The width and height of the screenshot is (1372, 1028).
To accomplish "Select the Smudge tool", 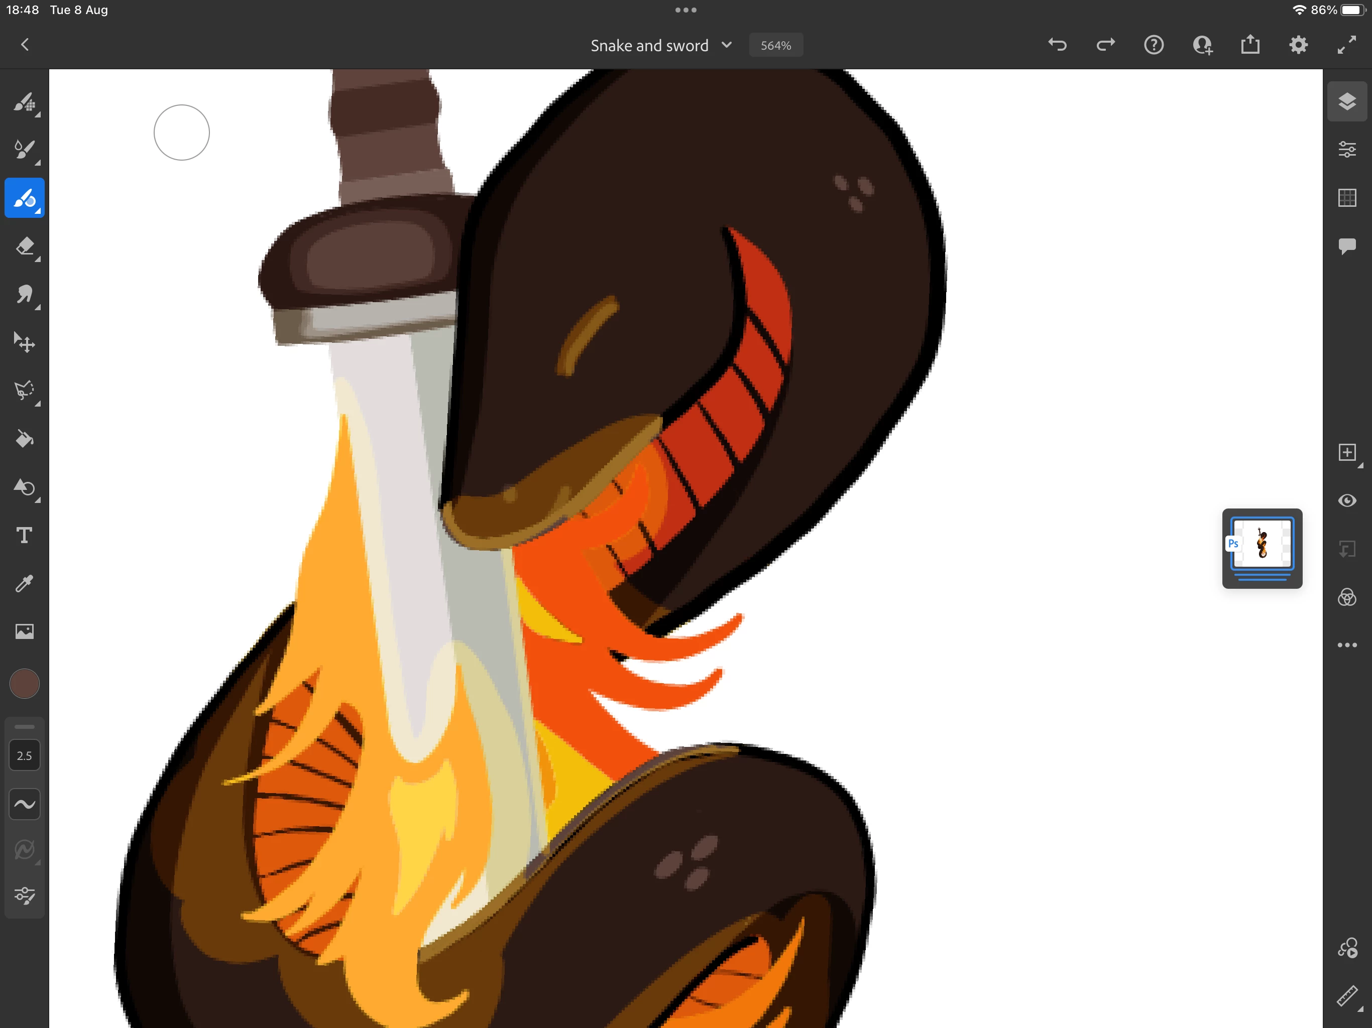I will click(24, 295).
